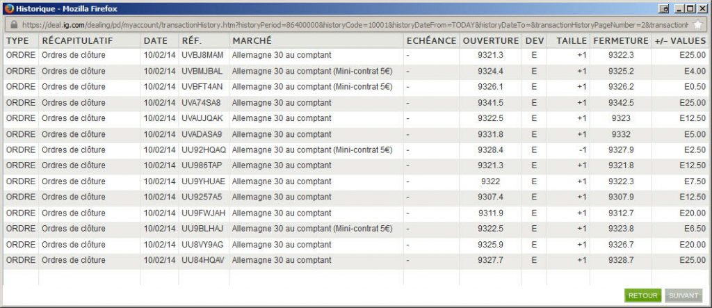Click opening price 9307.4

(490, 197)
